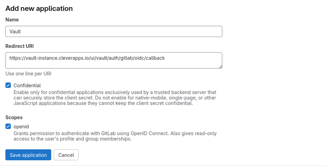
Task: Click the Confidential option description paragraph
Action: 114,98
